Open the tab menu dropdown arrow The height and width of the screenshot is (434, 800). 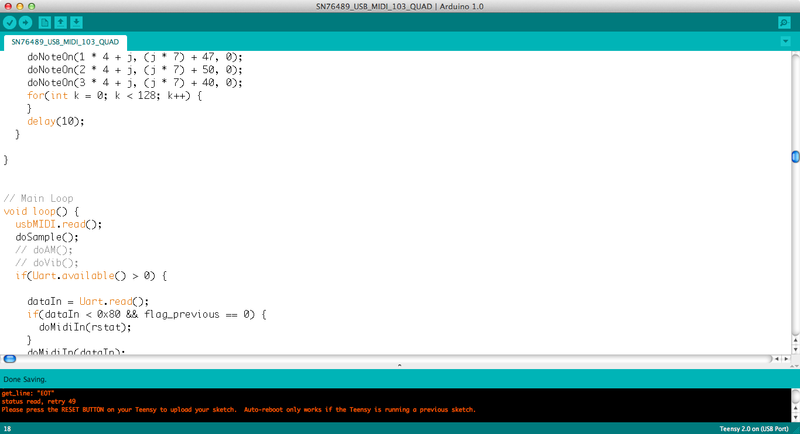(x=785, y=42)
